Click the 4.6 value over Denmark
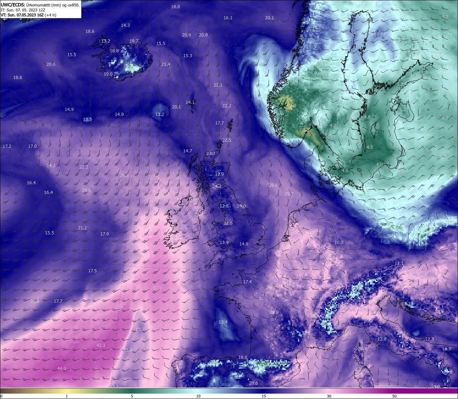 [345, 170]
